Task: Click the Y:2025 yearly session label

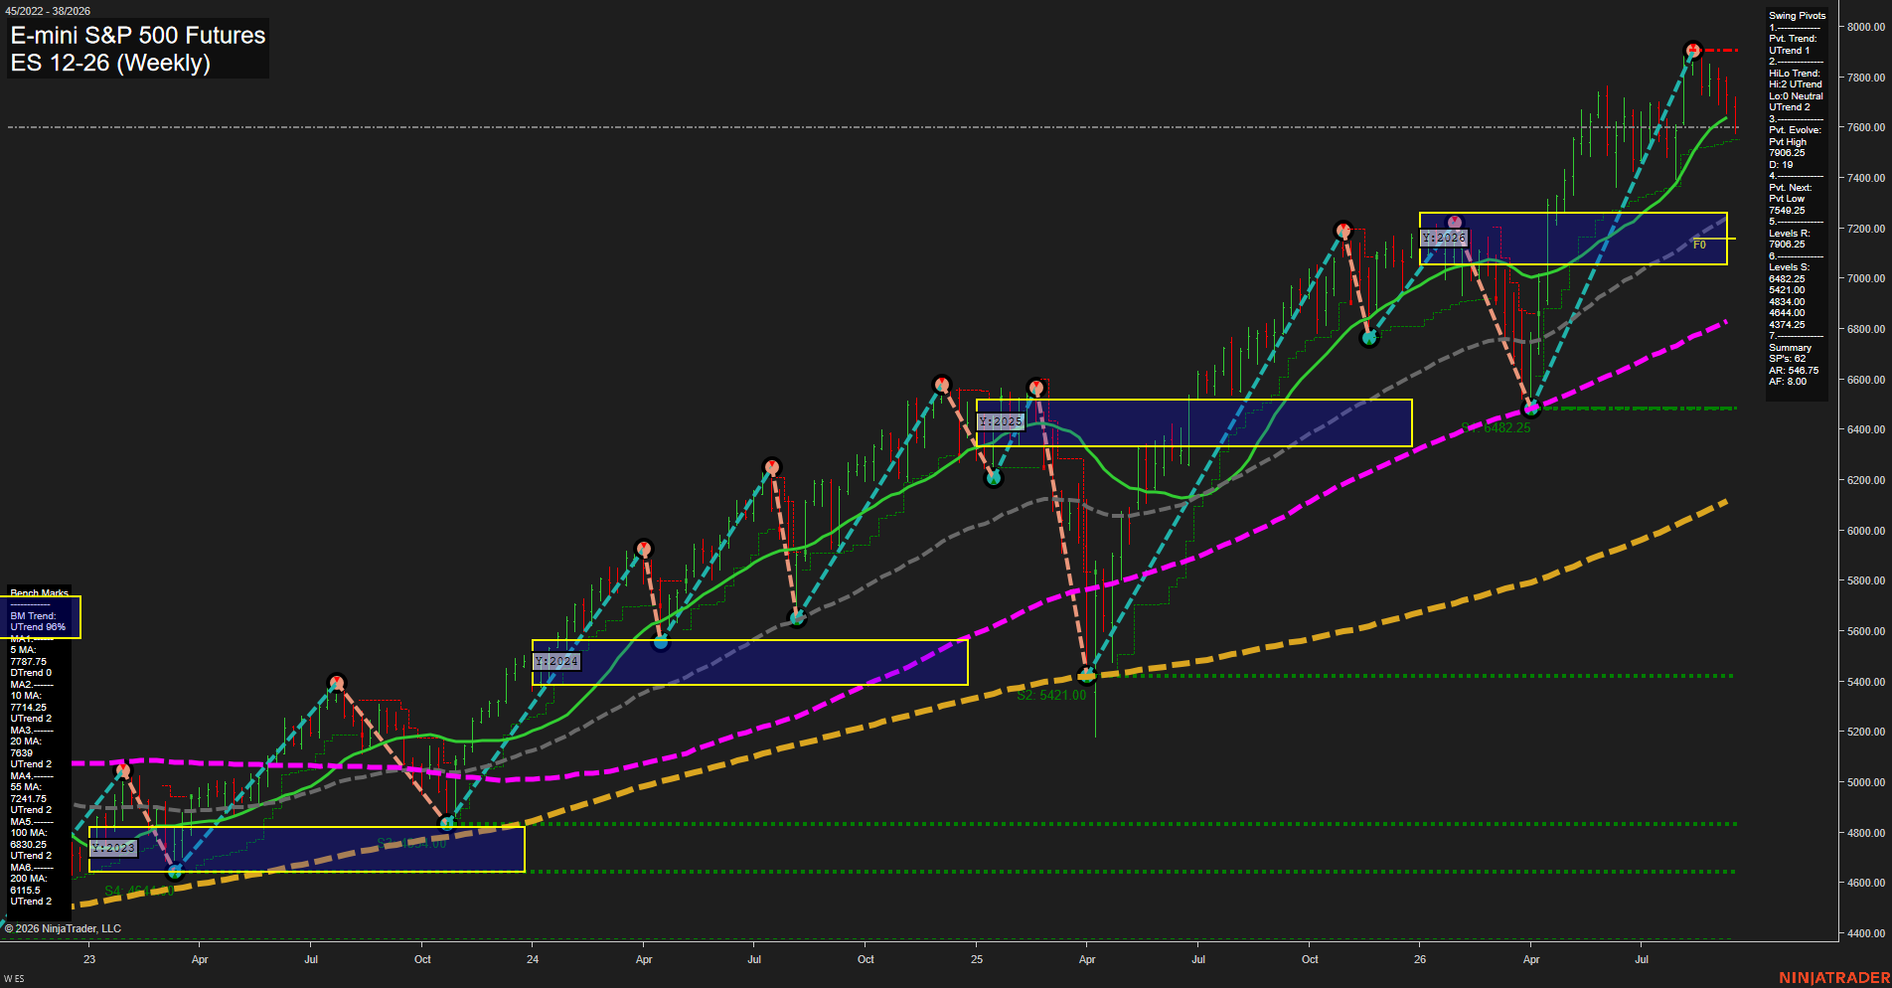Action: coord(1000,421)
